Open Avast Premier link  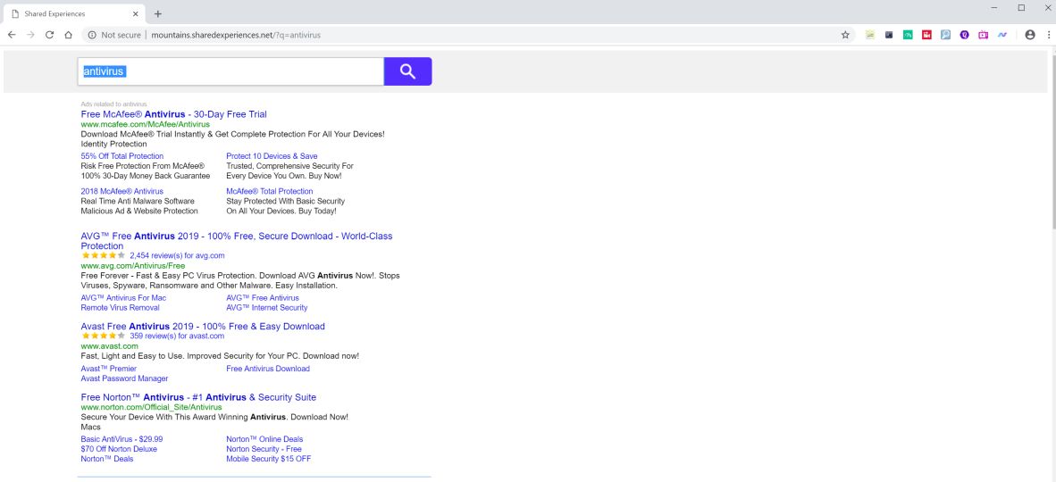click(x=108, y=369)
